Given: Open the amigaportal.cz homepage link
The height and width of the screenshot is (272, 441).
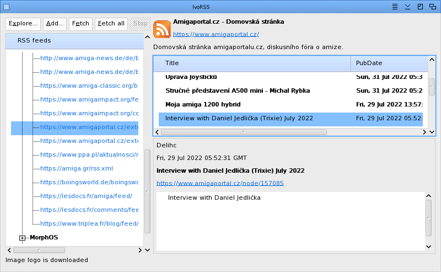Looking at the screenshot, I should [208, 34].
